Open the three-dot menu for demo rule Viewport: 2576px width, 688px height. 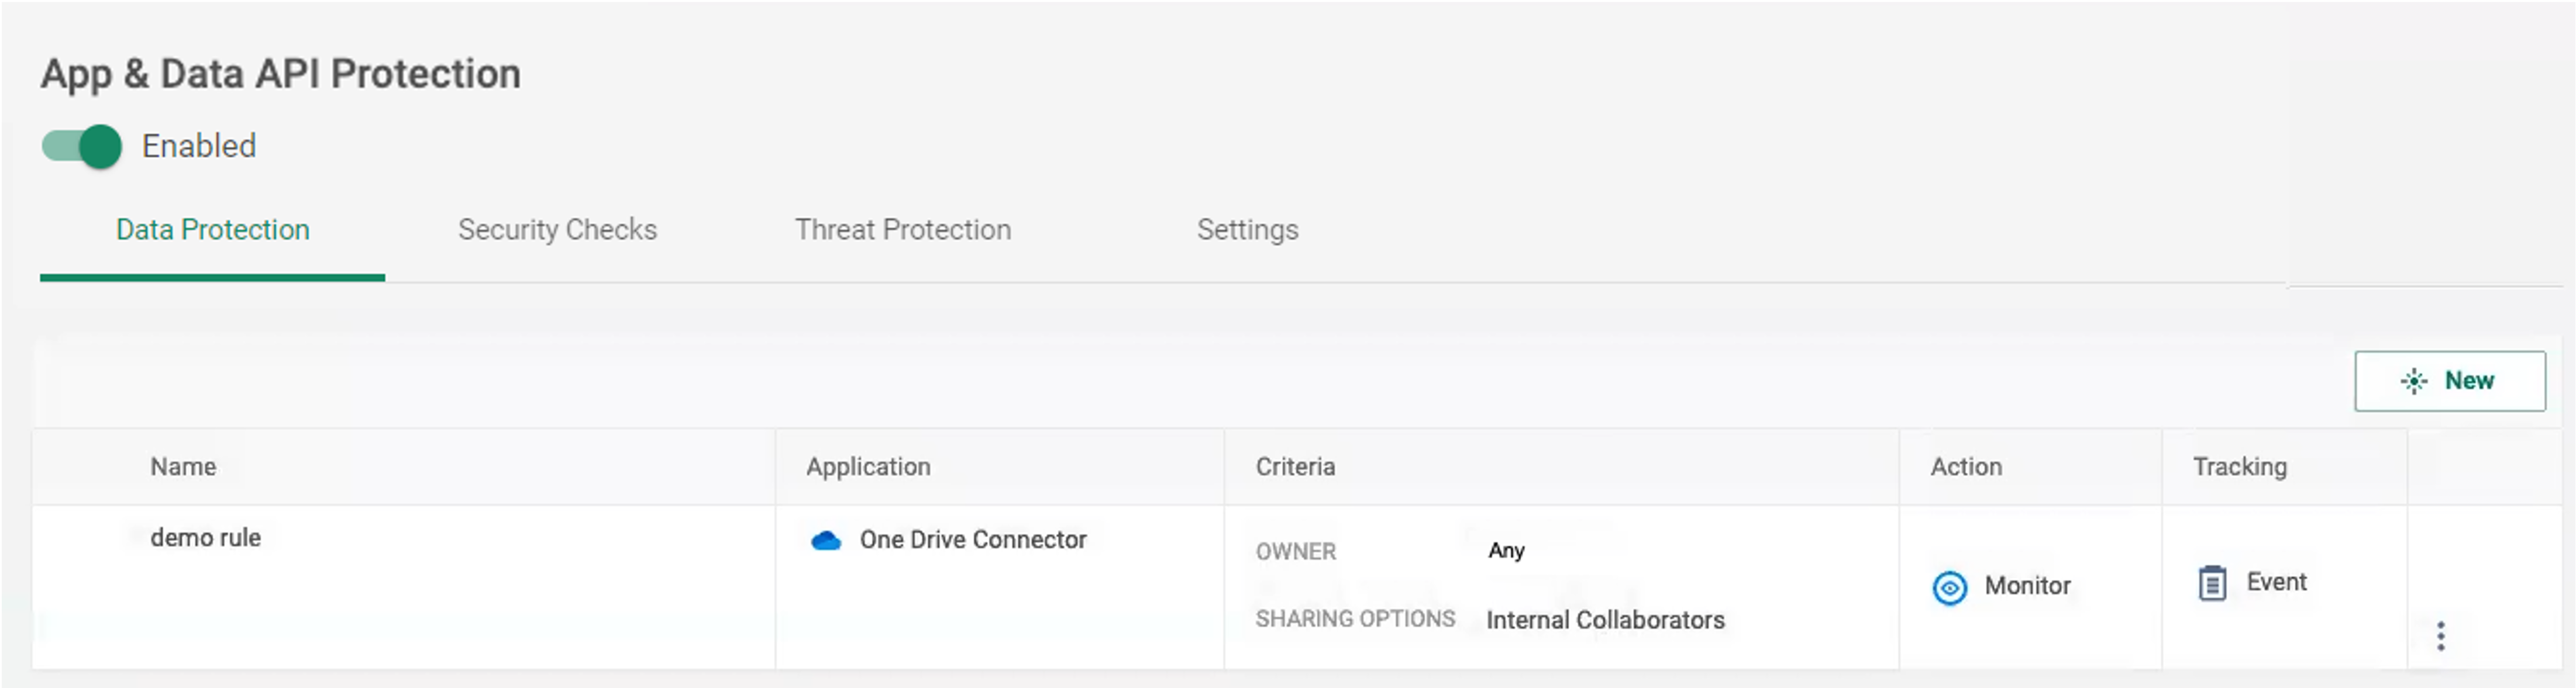2440,635
